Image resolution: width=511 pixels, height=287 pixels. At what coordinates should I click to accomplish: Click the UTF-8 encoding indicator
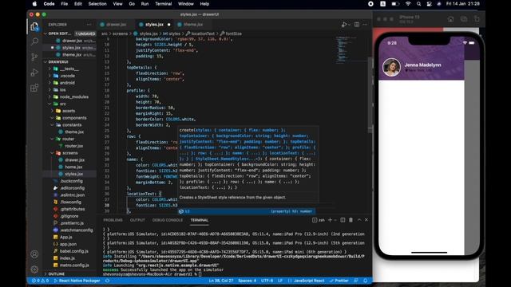coord(267,281)
